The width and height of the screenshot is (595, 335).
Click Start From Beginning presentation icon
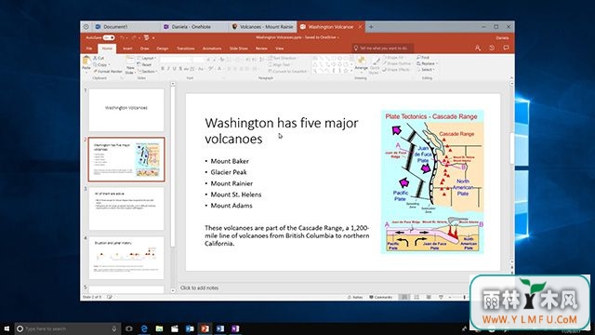(147, 37)
